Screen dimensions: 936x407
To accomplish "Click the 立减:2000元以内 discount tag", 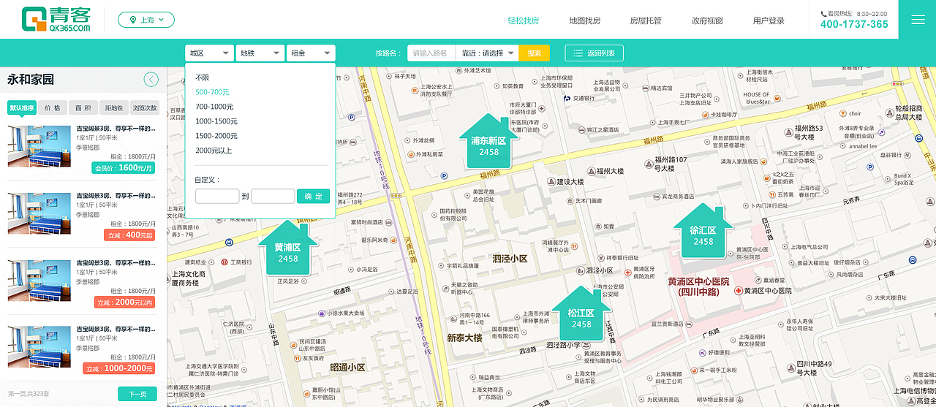I will pos(125,302).
